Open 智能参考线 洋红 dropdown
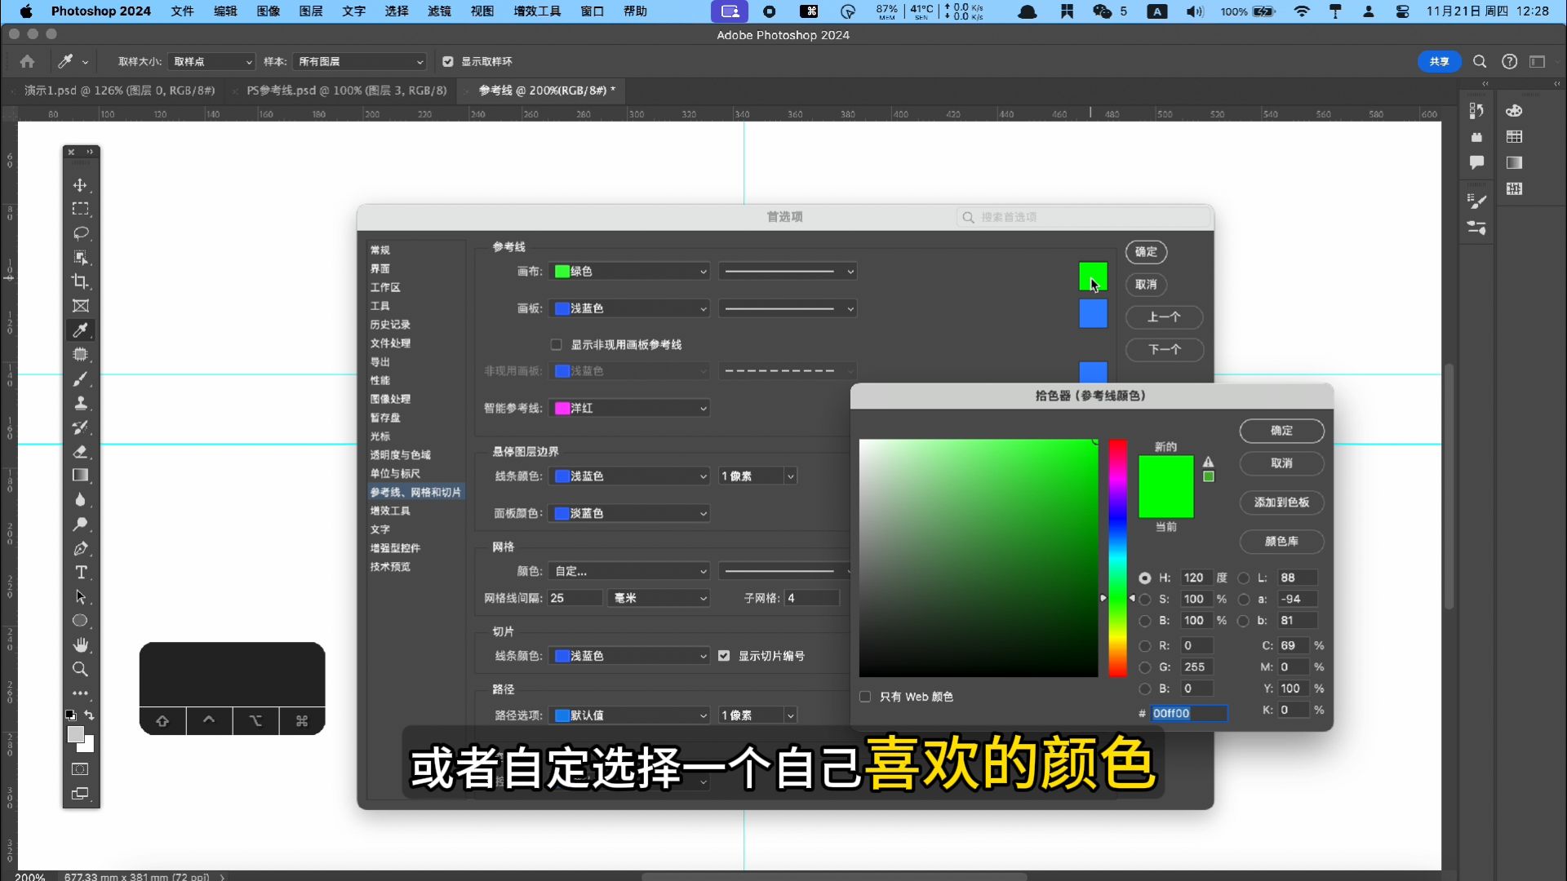Screen dimensions: 1567x881 tap(629, 408)
